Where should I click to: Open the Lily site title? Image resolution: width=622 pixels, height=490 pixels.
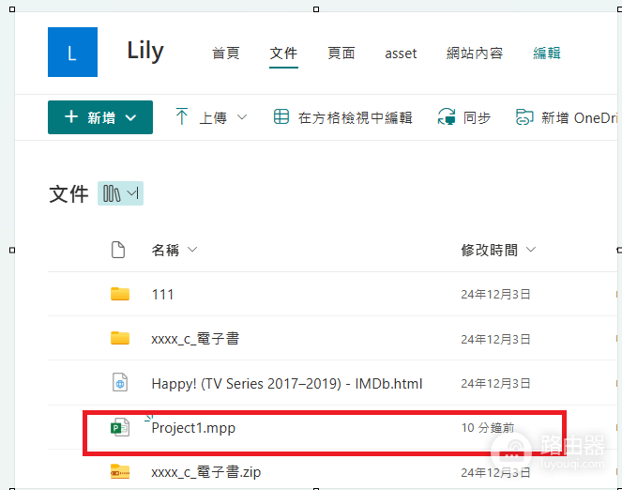pyautogui.click(x=145, y=52)
